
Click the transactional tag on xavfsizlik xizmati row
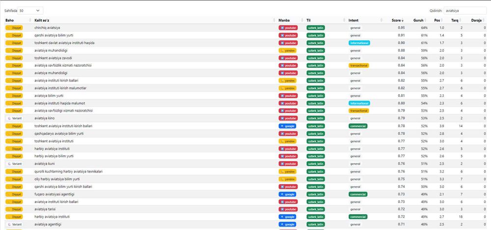pyautogui.click(x=359, y=65)
